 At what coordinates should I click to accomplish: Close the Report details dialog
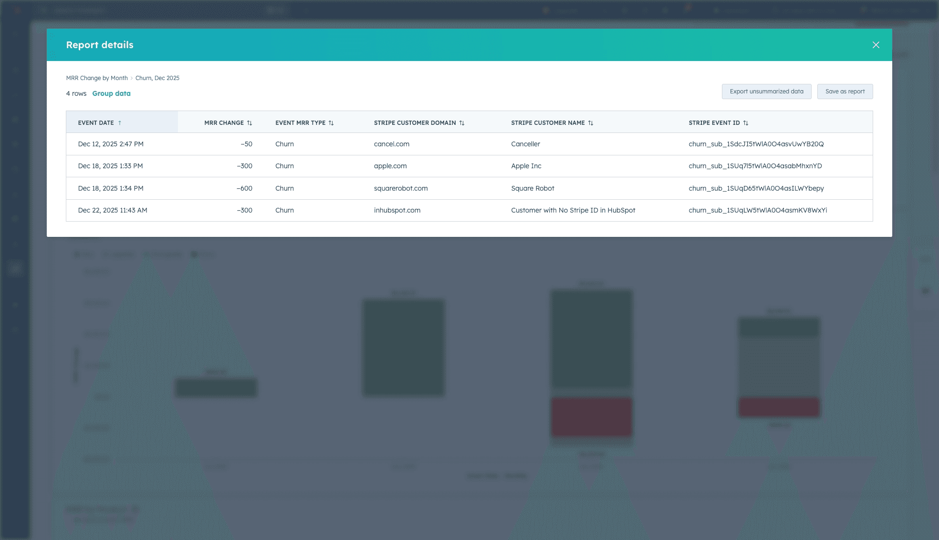point(876,45)
